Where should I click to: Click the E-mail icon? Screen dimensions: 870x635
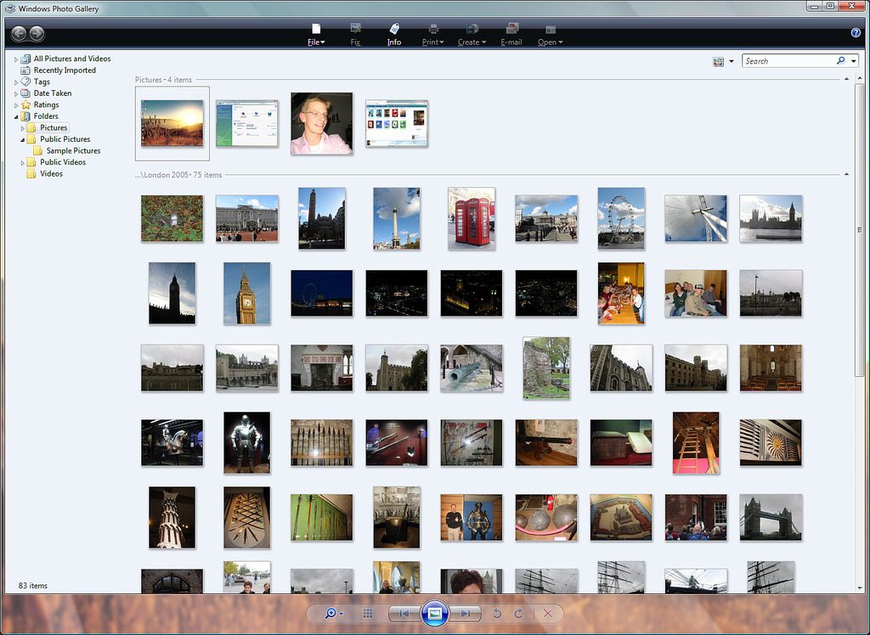[x=511, y=33]
